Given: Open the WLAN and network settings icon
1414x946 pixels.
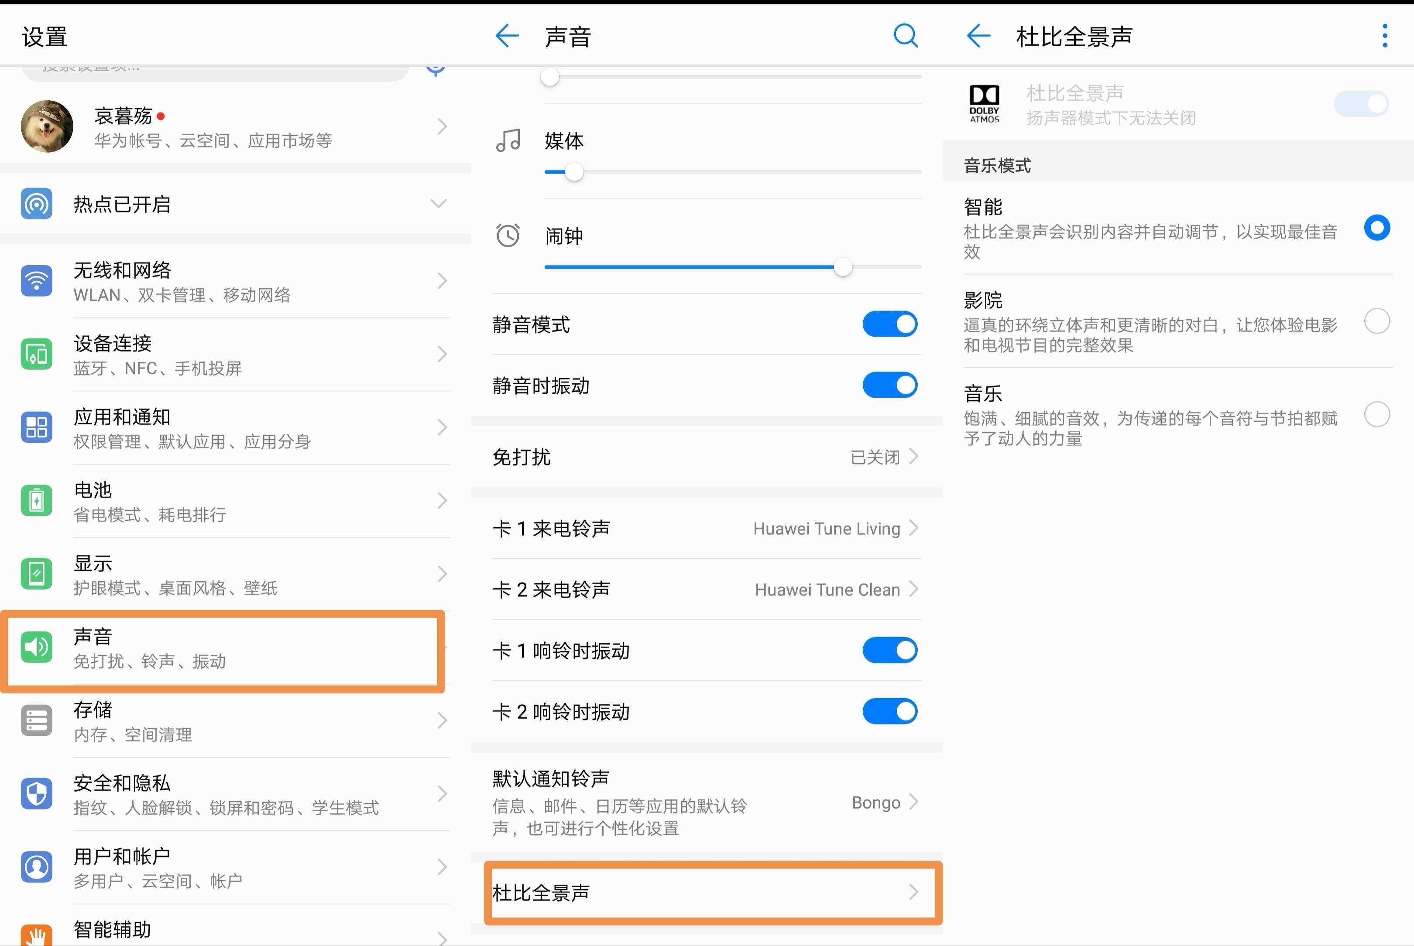Looking at the screenshot, I should [x=36, y=281].
